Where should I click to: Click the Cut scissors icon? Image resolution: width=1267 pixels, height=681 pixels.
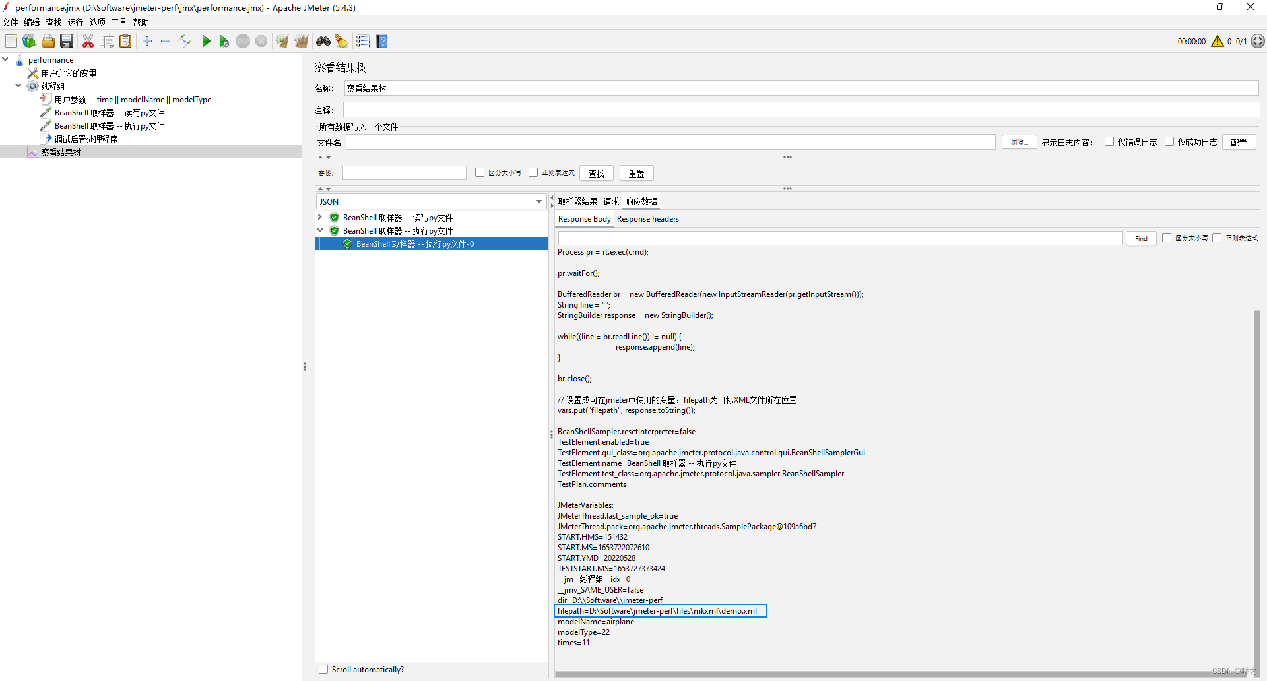[88, 41]
